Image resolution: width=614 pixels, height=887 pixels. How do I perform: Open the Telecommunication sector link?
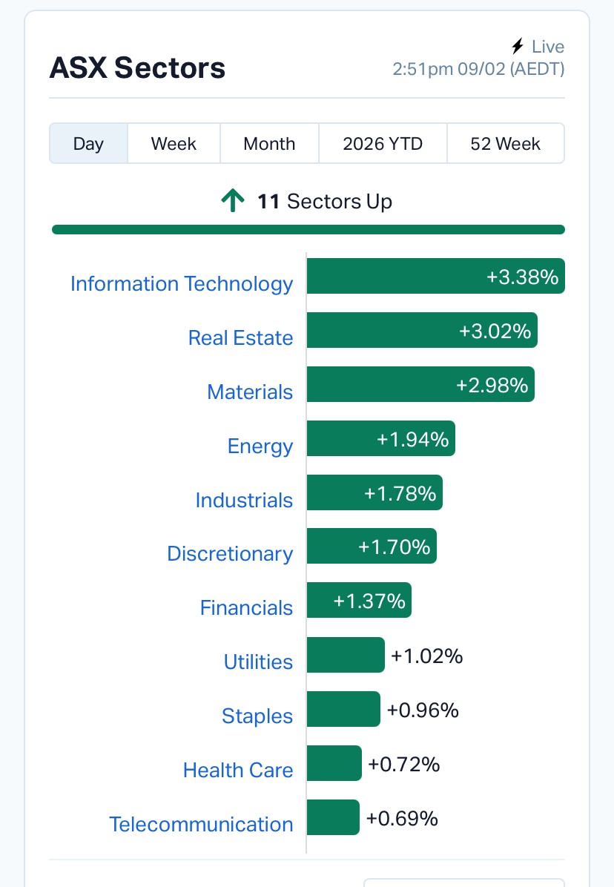point(201,825)
